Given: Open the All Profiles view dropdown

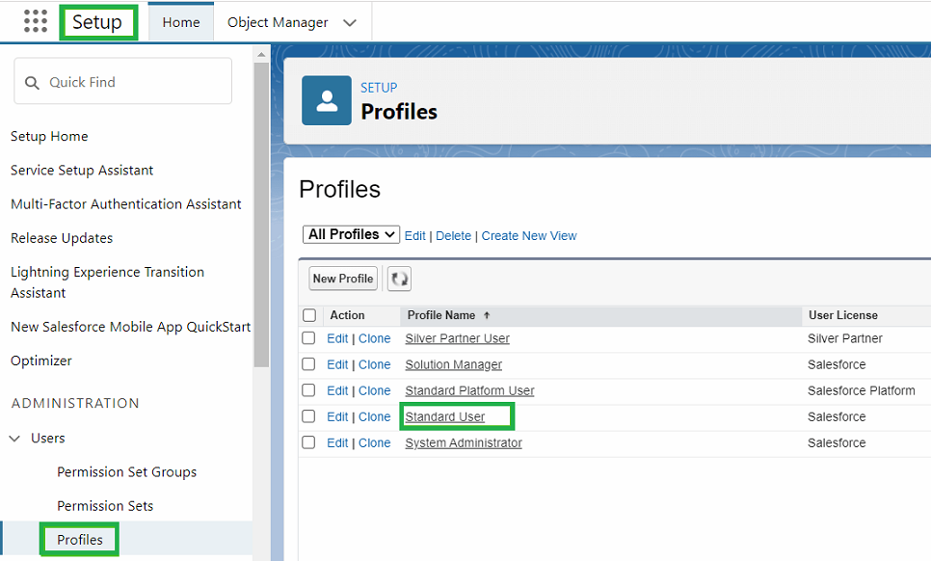Looking at the screenshot, I should pyautogui.click(x=350, y=234).
